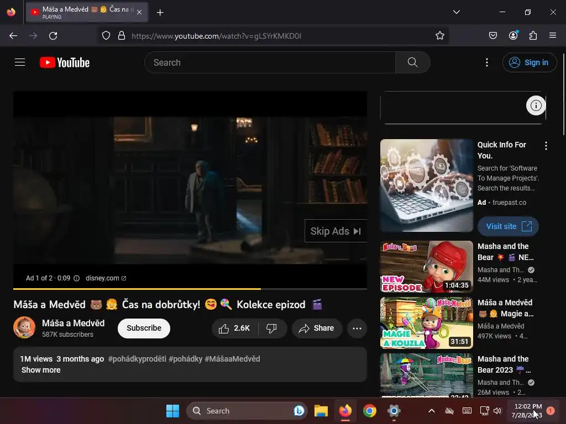Click the magnifier search button on YouTube
Screen dimensions: 566x424
click(412, 62)
